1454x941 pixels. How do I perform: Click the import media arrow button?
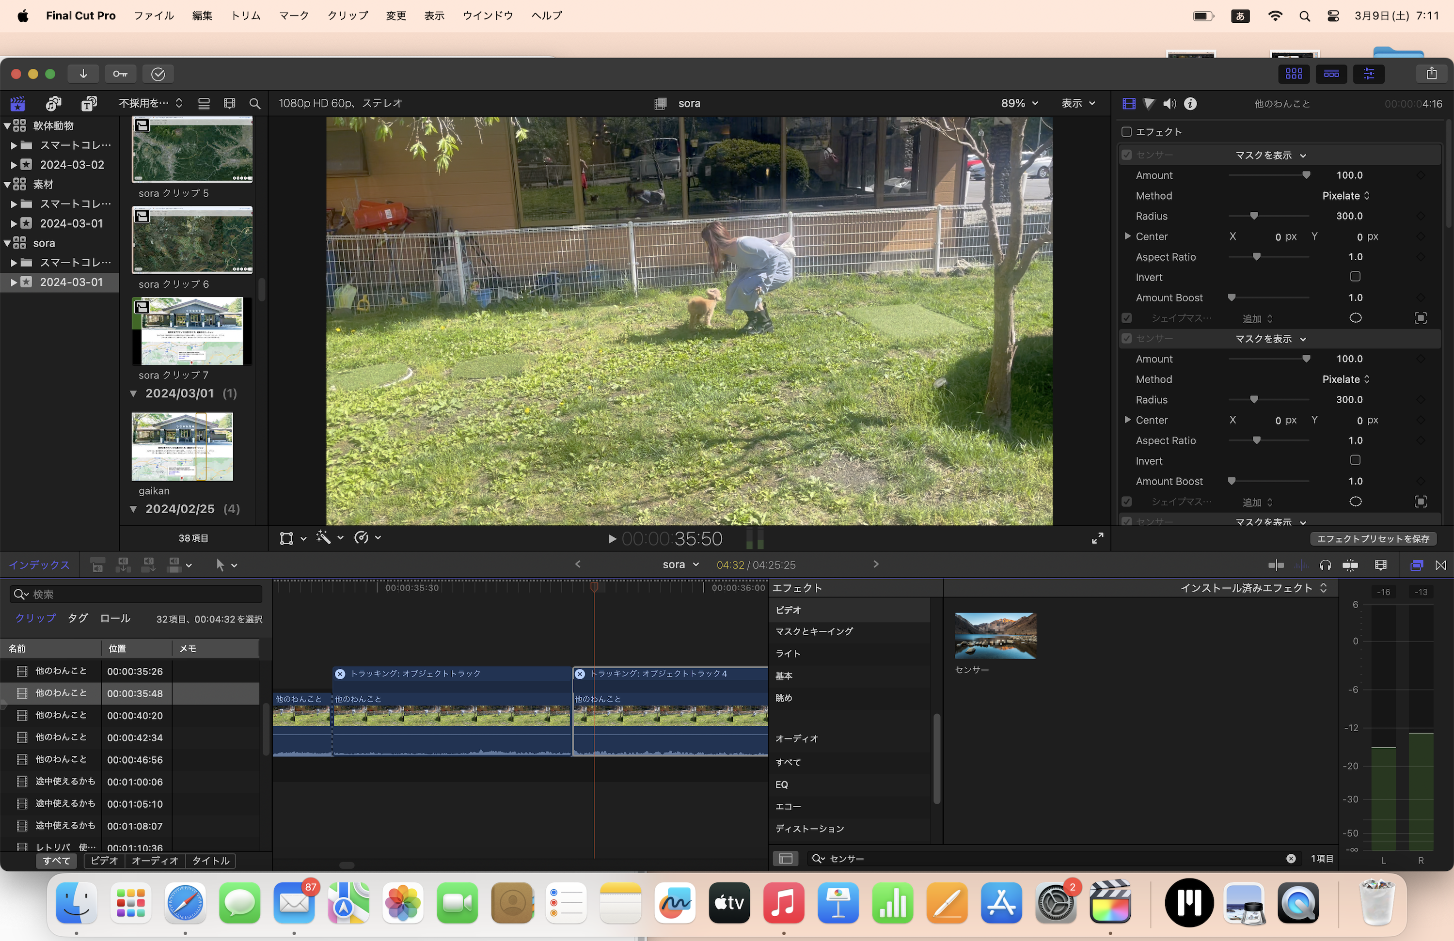tap(84, 74)
